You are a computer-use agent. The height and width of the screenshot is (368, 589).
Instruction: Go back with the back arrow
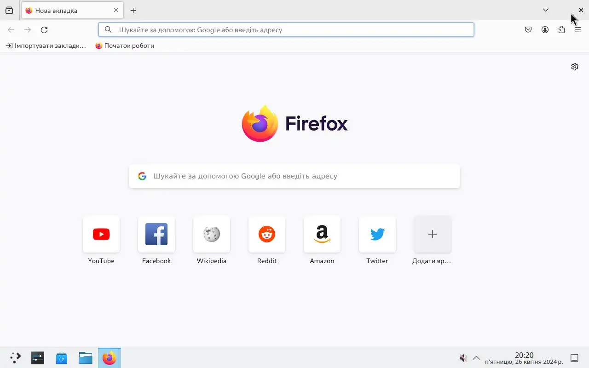[x=11, y=30]
